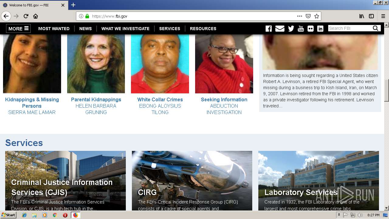Open the FBI Facebook page icon
Screen dimensions: 389x219
point(269,29)
